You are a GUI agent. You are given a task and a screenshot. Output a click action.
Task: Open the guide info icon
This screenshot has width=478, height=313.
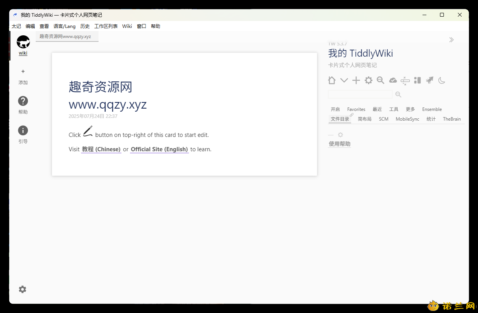coord(23,130)
